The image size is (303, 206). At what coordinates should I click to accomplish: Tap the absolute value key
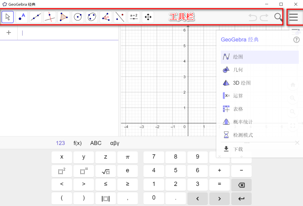coord(105,198)
